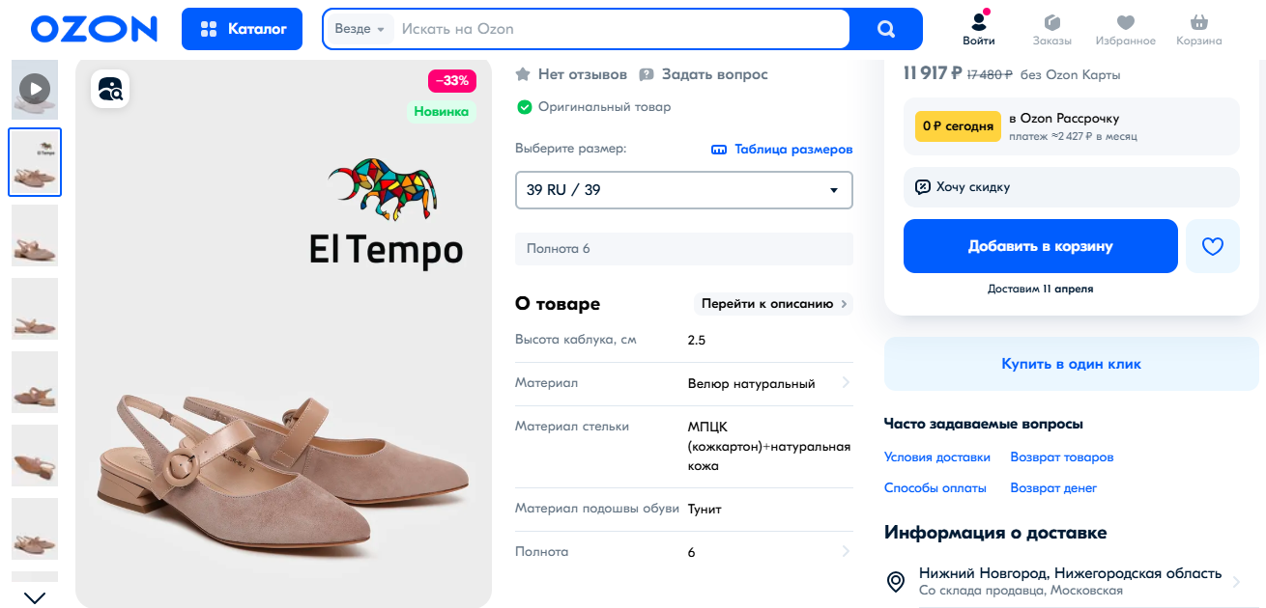1266x608 pixels.
Task: Play the product video thumbnail
Action: 35,90
